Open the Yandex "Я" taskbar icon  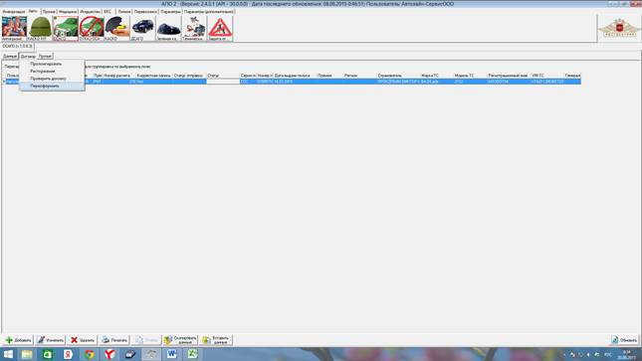(68, 354)
